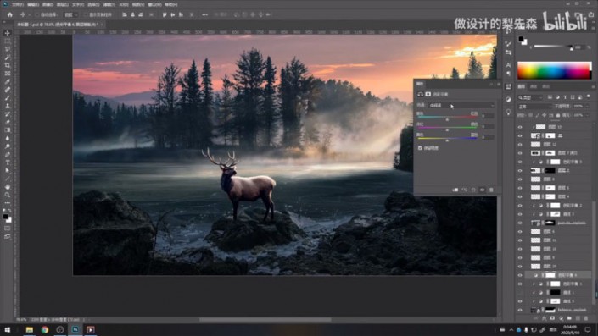Open the layer Opacity dropdown arrow
The height and width of the screenshot is (336, 598).
587,107
